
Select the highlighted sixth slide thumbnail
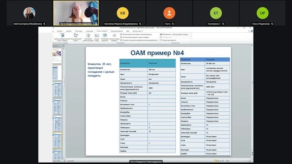pyautogui.click(x=57, y=141)
